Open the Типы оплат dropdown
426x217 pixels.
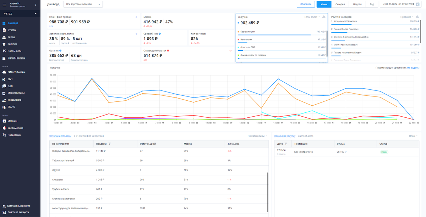312,17
